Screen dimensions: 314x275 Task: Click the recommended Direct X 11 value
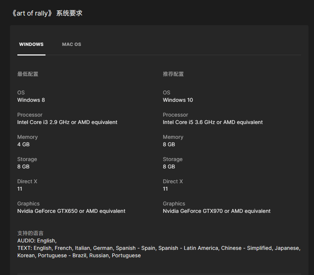165,189
